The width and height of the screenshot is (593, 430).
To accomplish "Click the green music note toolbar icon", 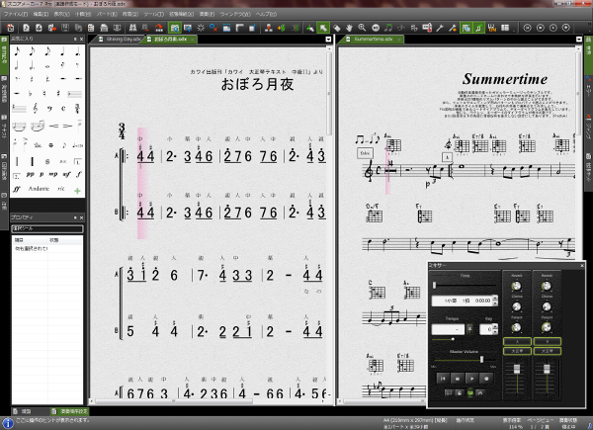I will 388,28.
